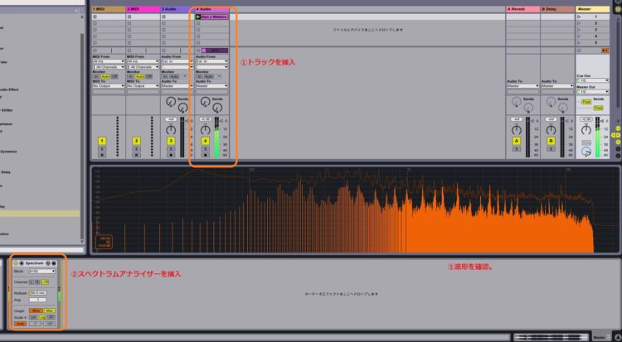Screen dimensions: 622x342
Task: Launch Master scene 2
Action: [579, 23]
